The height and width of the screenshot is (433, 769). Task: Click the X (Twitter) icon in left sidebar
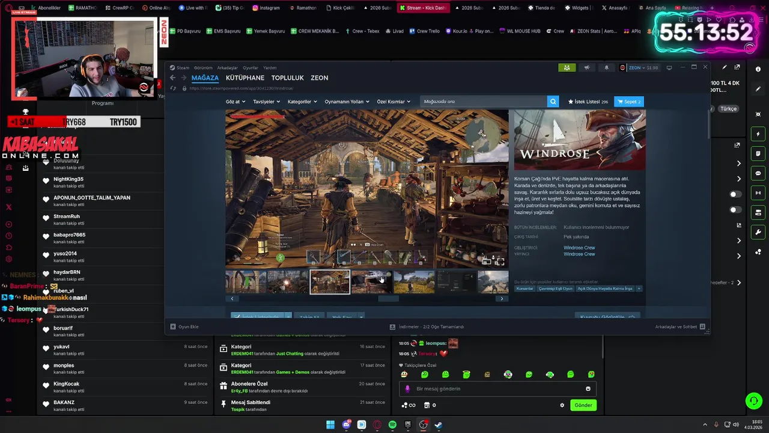(8, 207)
